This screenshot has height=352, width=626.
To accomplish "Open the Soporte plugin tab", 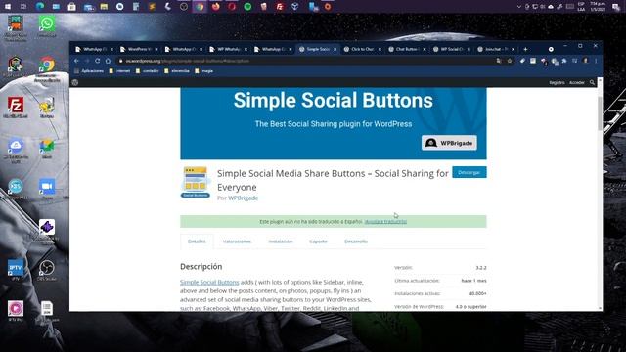I will coord(318,242).
